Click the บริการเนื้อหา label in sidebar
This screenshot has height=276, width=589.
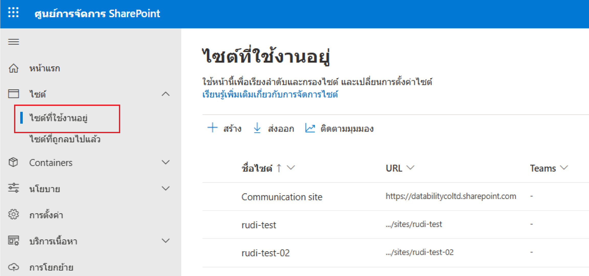pos(53,241)
